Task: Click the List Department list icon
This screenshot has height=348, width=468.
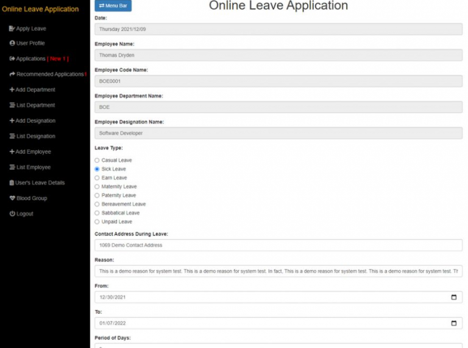Action: [12, 105]
